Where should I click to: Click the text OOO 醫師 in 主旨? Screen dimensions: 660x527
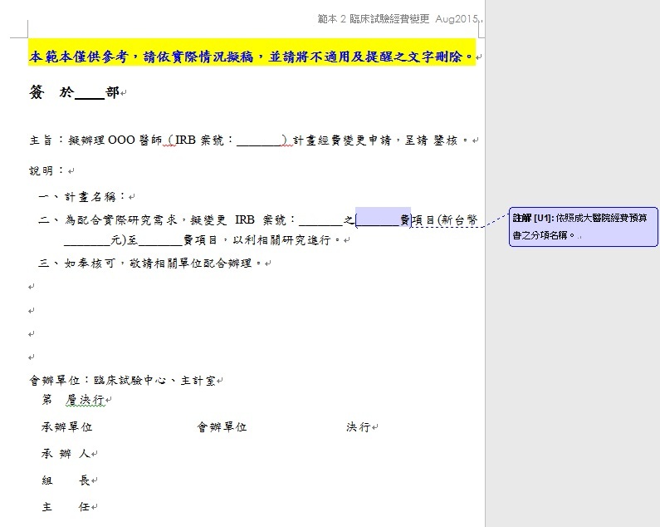click(134, 140)
